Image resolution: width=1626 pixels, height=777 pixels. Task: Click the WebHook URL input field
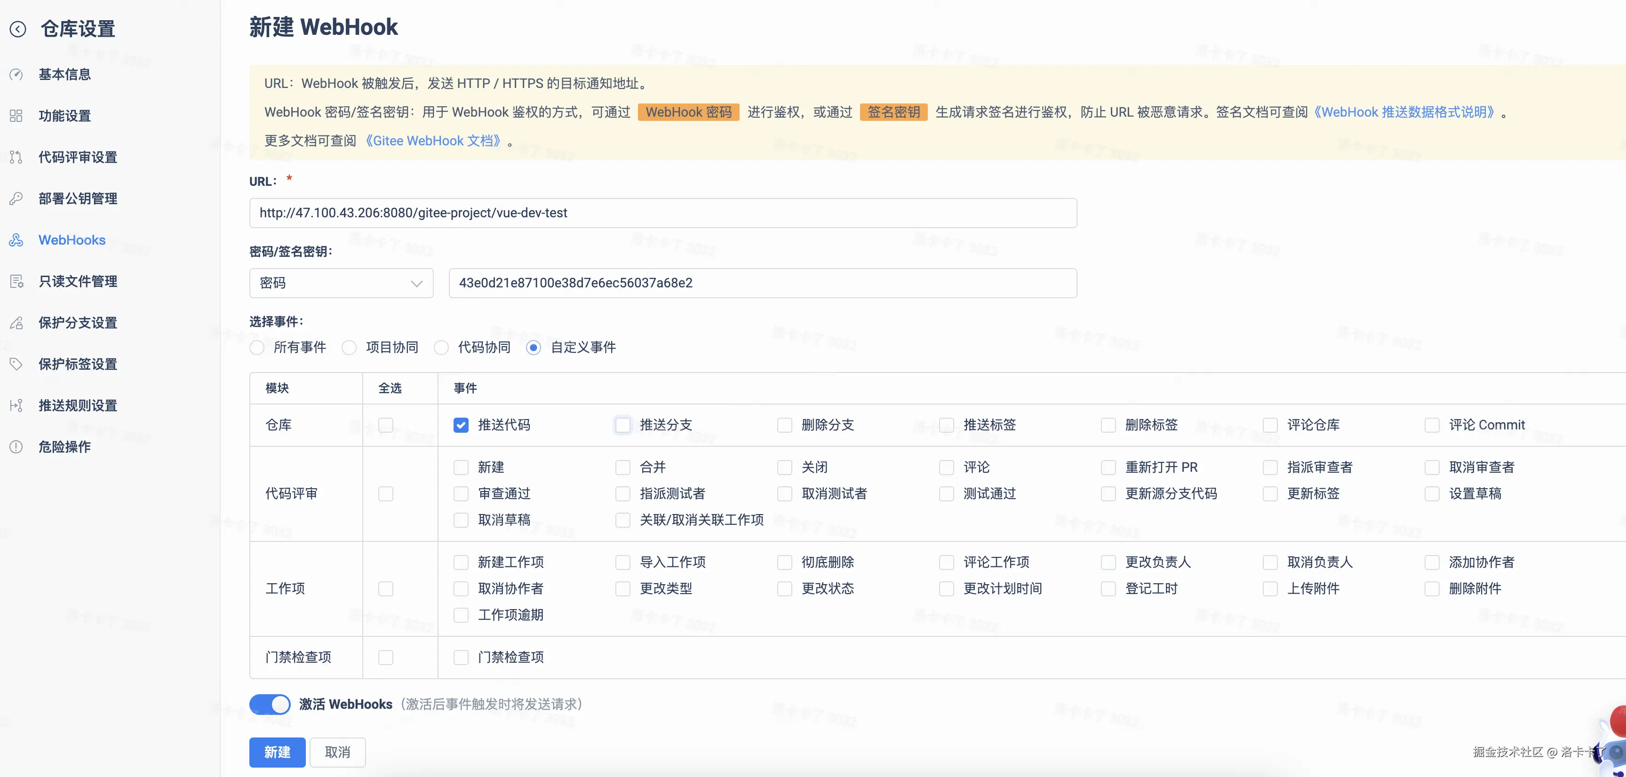click(663, 214)
